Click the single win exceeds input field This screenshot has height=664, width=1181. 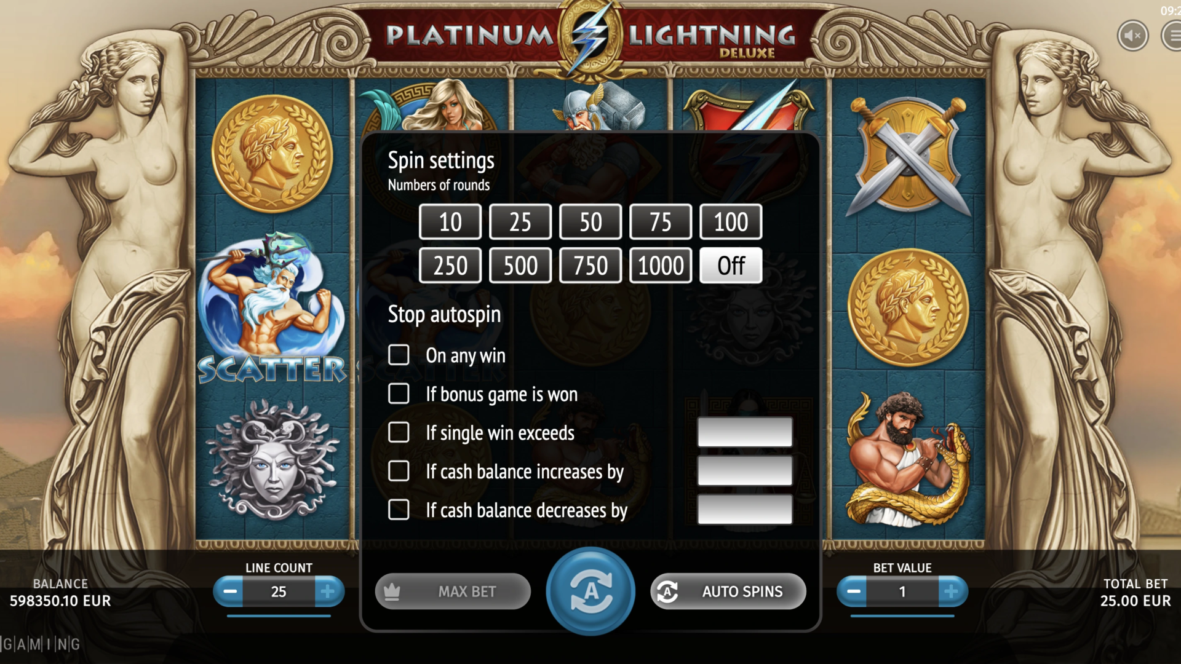(x=745, y=432)
